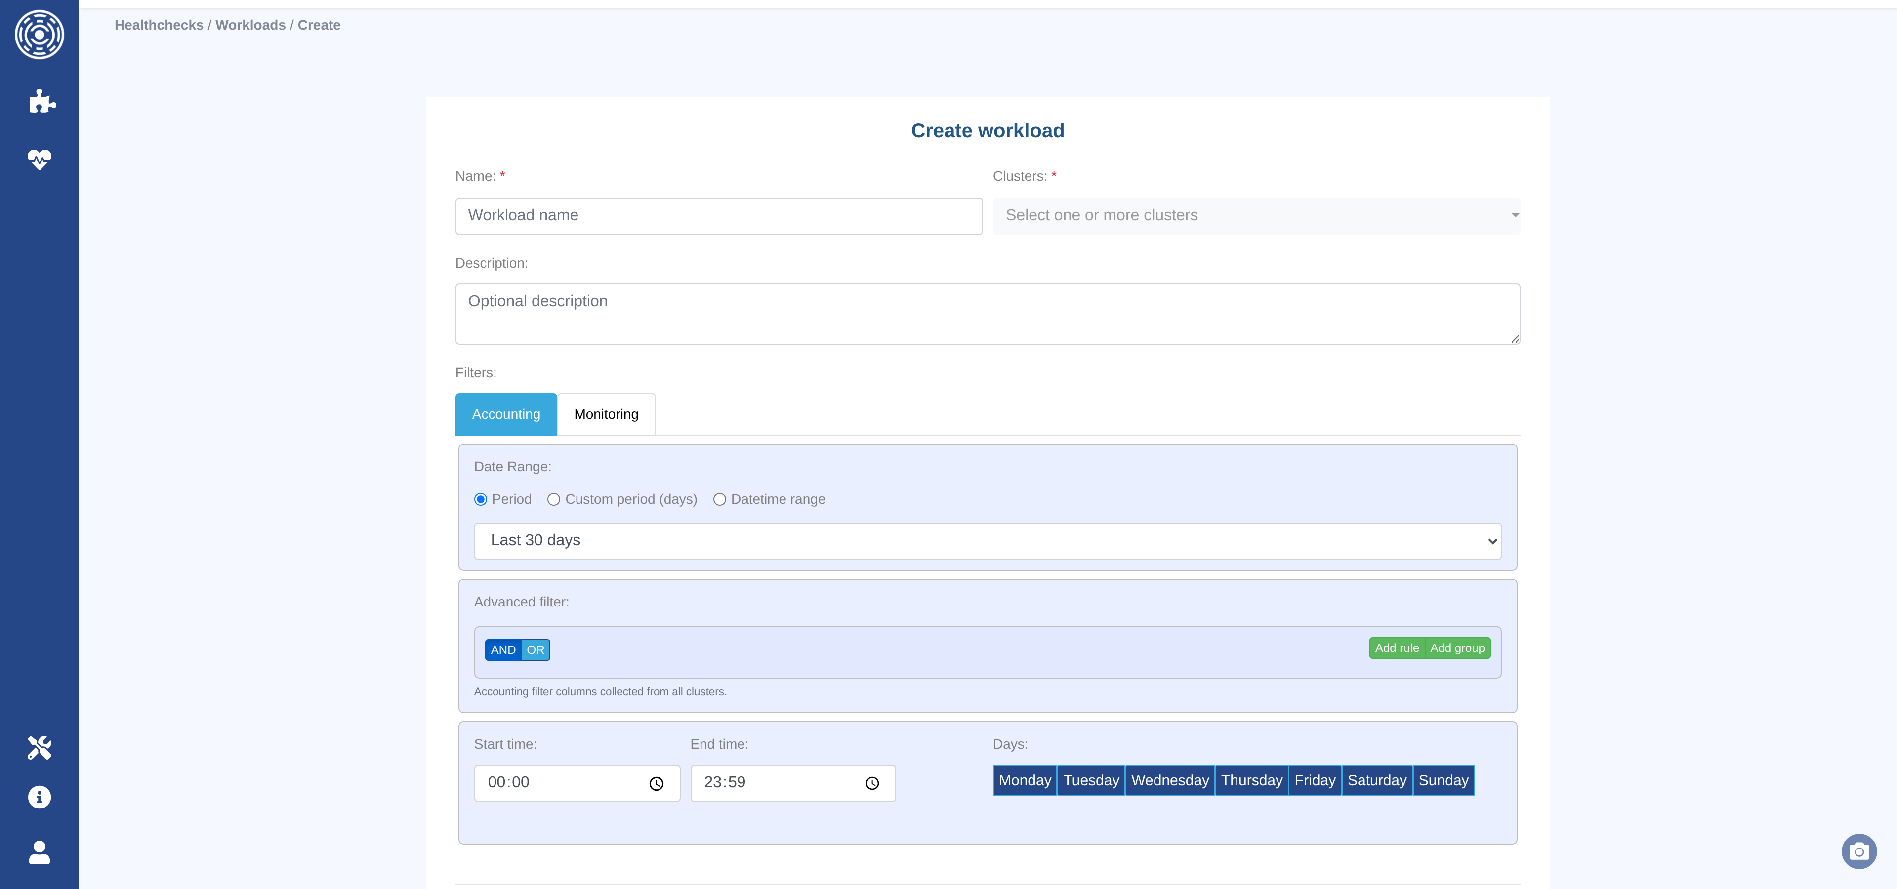This screenshot has height=889, width=1897.
Task: Select the Accounting filter tab
Action: click(506, 414)
